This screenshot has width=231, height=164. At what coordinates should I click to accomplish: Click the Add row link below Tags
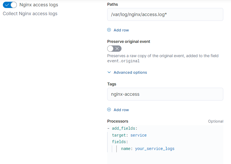121,110
